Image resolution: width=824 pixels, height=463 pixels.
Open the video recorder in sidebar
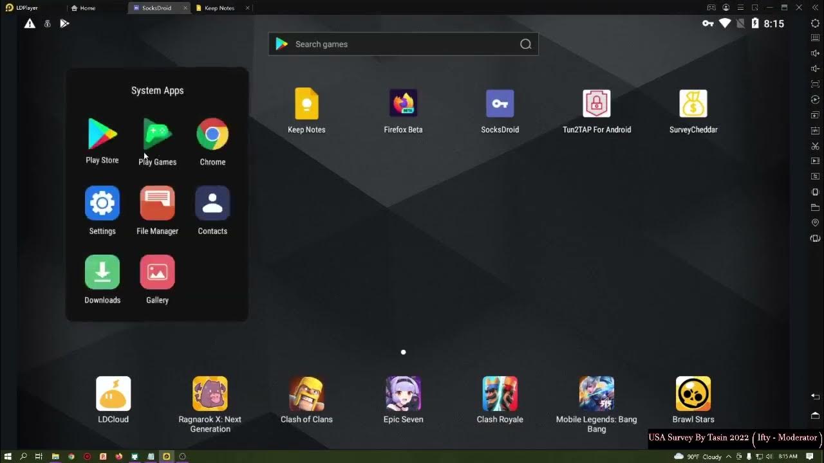point(815,161)
